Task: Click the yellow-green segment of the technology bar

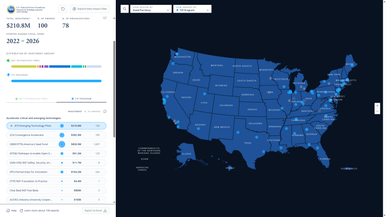Action: point(22,66)
